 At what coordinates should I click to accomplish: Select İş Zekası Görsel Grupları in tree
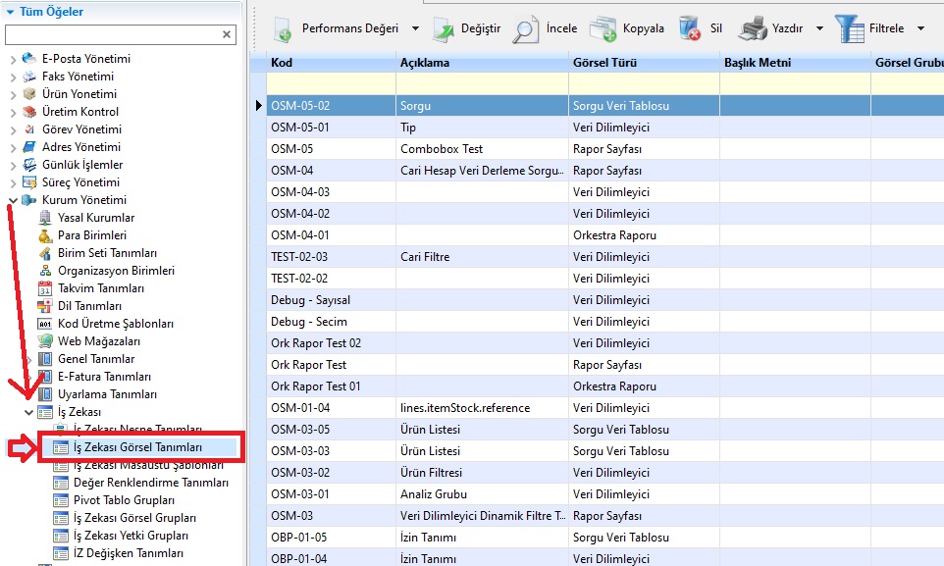pyautogui.click(x=134, y=518)
